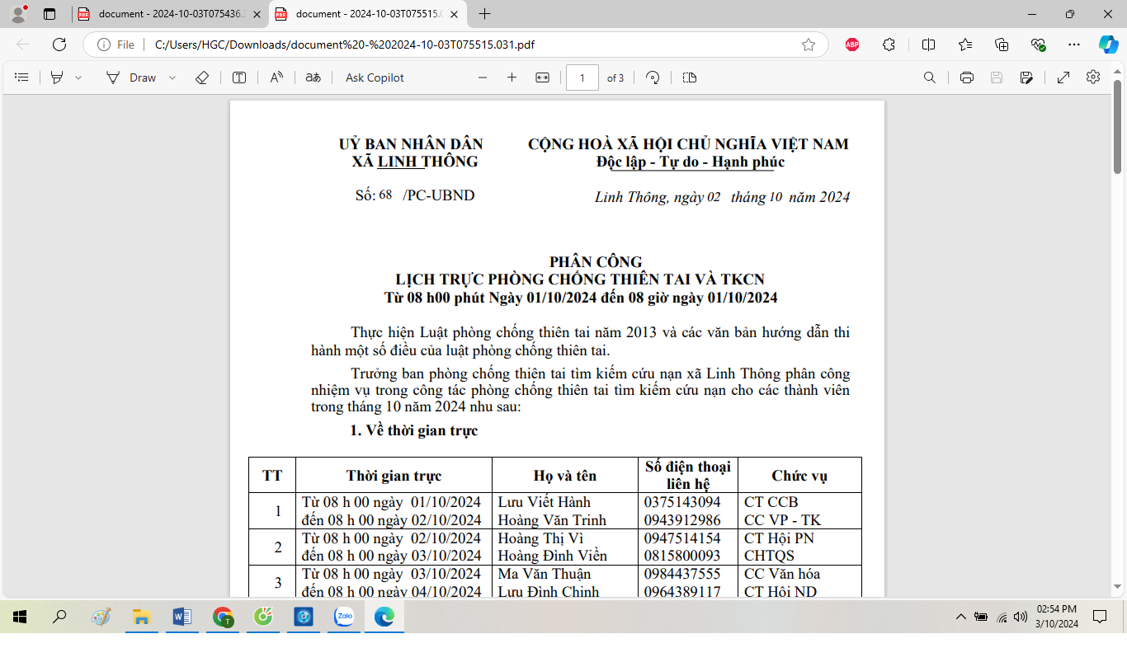The image size is (1127, 648).
Task: Show hidden system tray icons
Action: coord(960,616)
